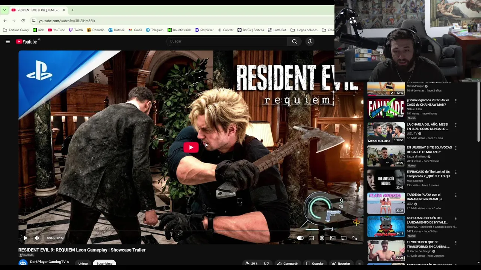The width and height of the screenshot is (481, 270).
Task: Toggle autoplay switch in the player
Action: (300, 238)
